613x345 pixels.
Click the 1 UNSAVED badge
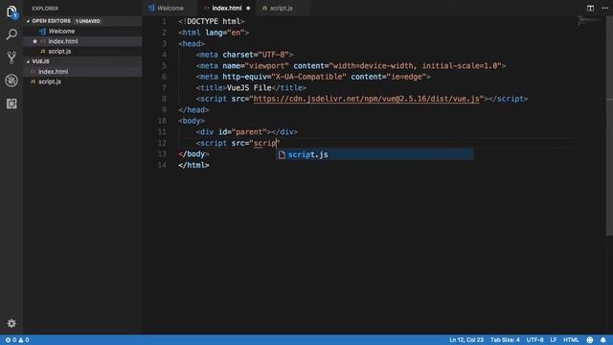pyautogui.click(x=88, y=21)
